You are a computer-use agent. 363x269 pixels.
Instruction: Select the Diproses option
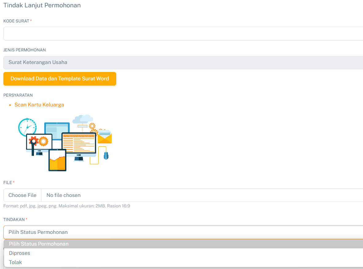[x=20, y=253]
